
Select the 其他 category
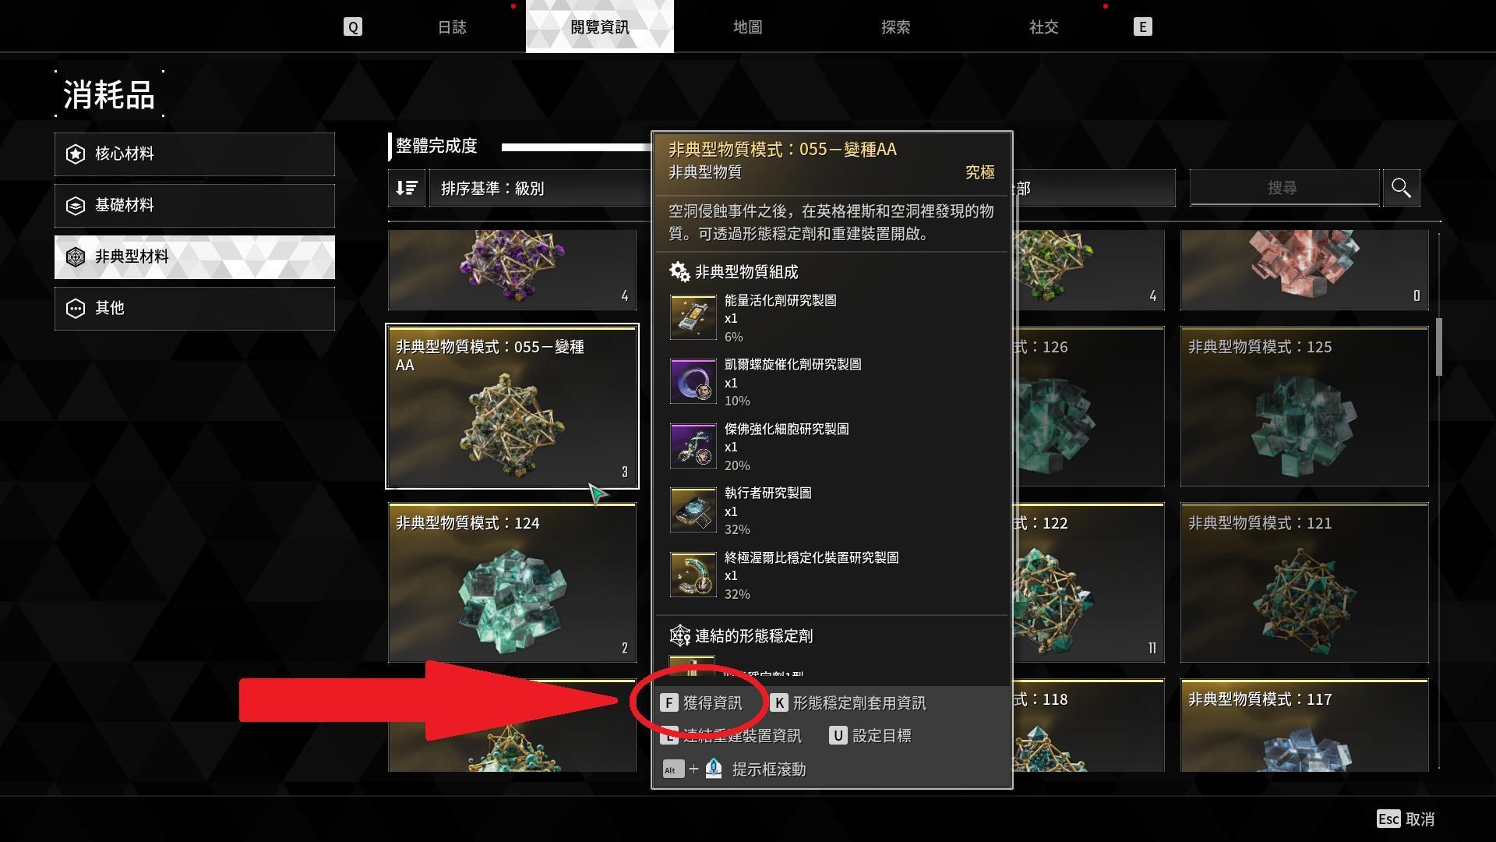[x=195, y=308]
